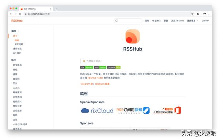Bookmark this page with the star icon
This screenshot has height=140, width=220.
click(192, 14)
